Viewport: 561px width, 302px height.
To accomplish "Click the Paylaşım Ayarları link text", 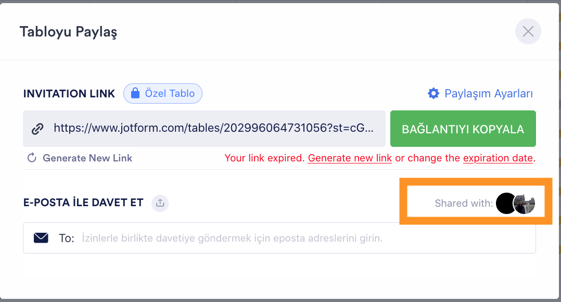I will point(488,94).
